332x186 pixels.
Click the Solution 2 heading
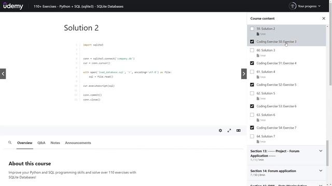[x=81, y=28]
